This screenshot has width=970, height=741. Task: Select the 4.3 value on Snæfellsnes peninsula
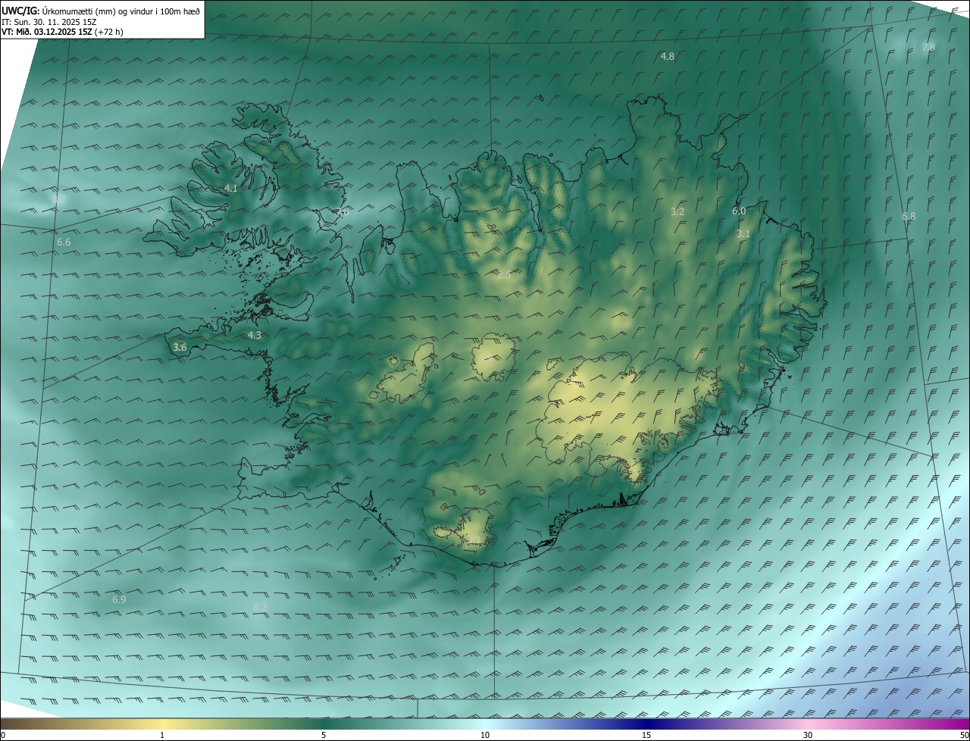click(255, 335)
